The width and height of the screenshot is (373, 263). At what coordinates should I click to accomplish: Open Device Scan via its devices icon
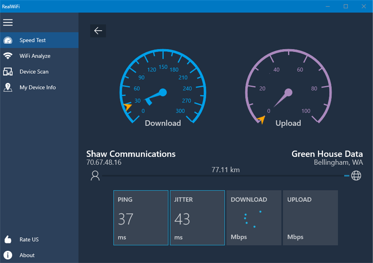8,72
